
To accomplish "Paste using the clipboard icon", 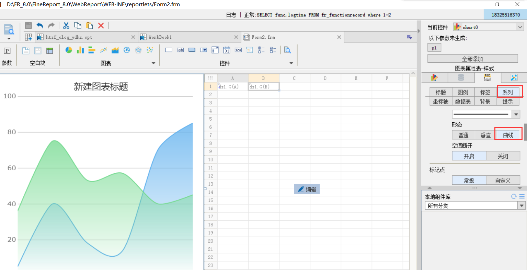I will click(x=89, y=25).
